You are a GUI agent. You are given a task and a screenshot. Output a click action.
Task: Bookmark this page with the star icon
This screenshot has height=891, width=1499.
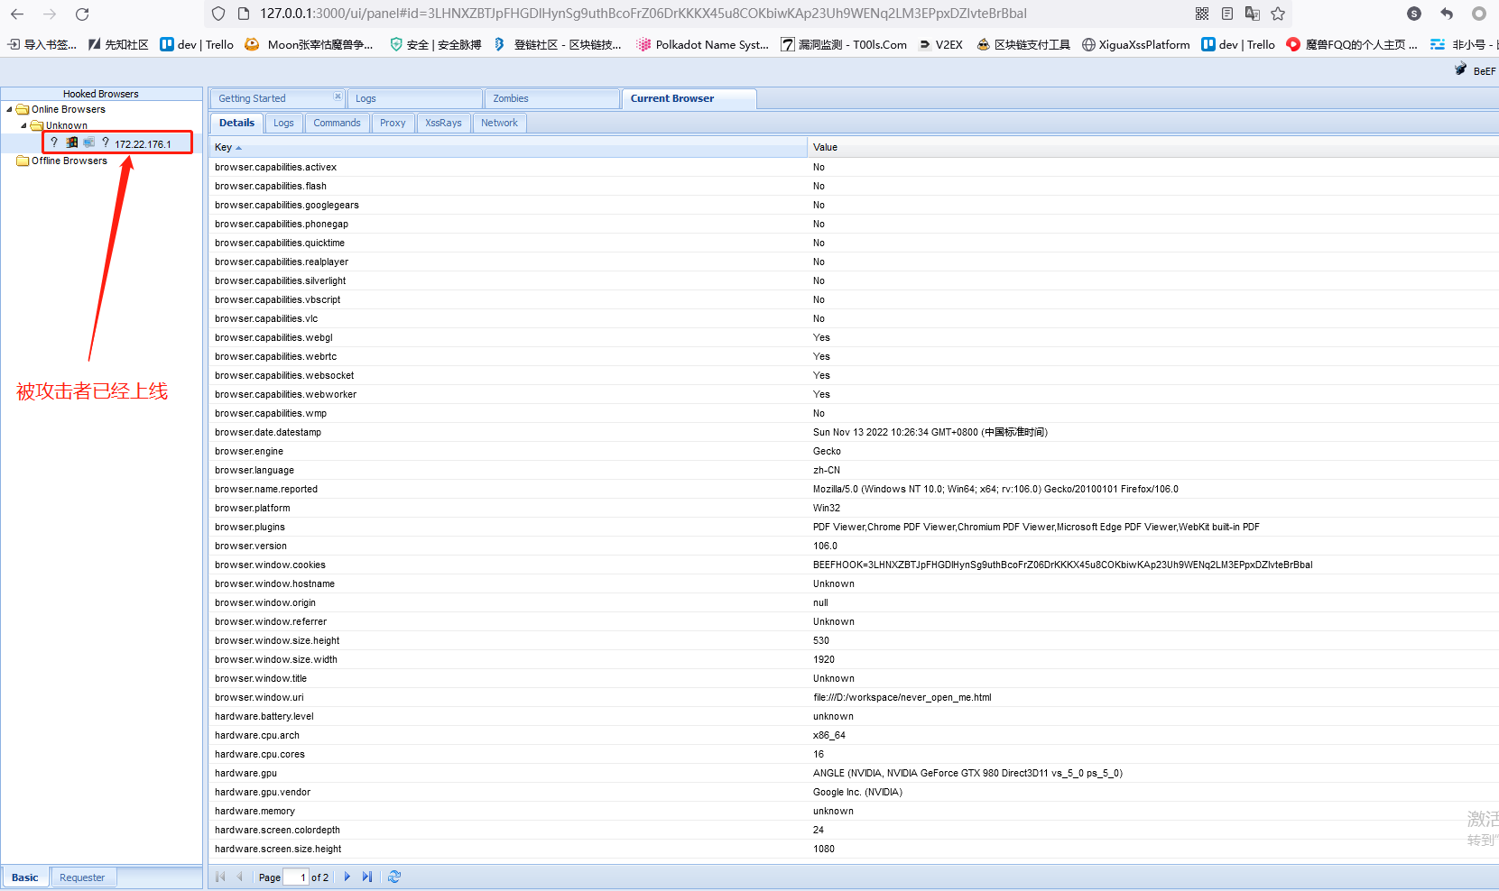[x=1278, y=14]
